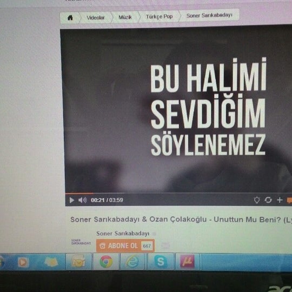
Task: Toggle the light bulb dim-lights icon
Action: [x=257, y=200]
